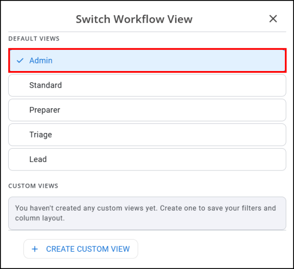Select the Admin default view
The width and height of the screenshot is (294, 269).
tap(147, 60)
